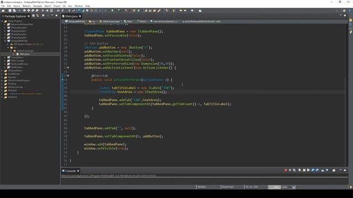Select Main.java in Package Explorer

tap(24, 54)
